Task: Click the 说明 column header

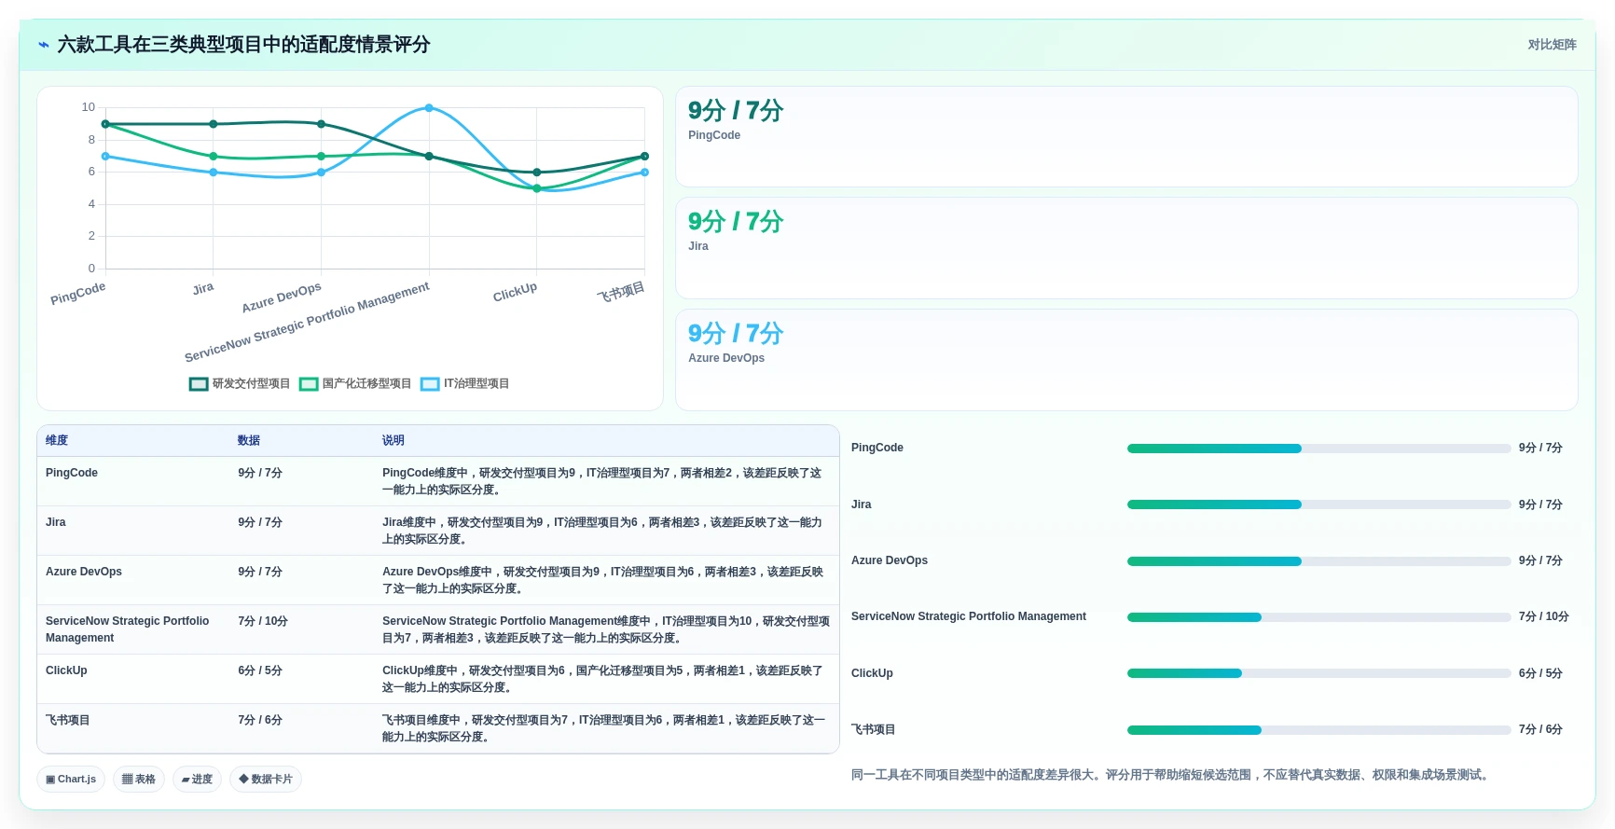Action: pyautogui.click(x=393, y=441)
